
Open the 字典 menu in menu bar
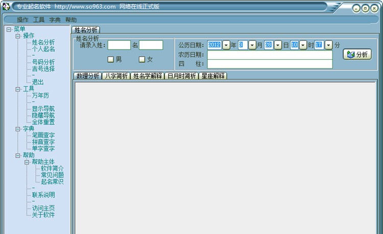[55, 19]
